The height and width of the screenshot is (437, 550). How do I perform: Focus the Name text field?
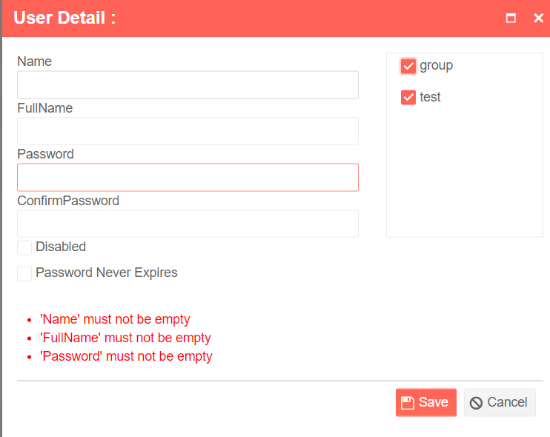point(188,84)
